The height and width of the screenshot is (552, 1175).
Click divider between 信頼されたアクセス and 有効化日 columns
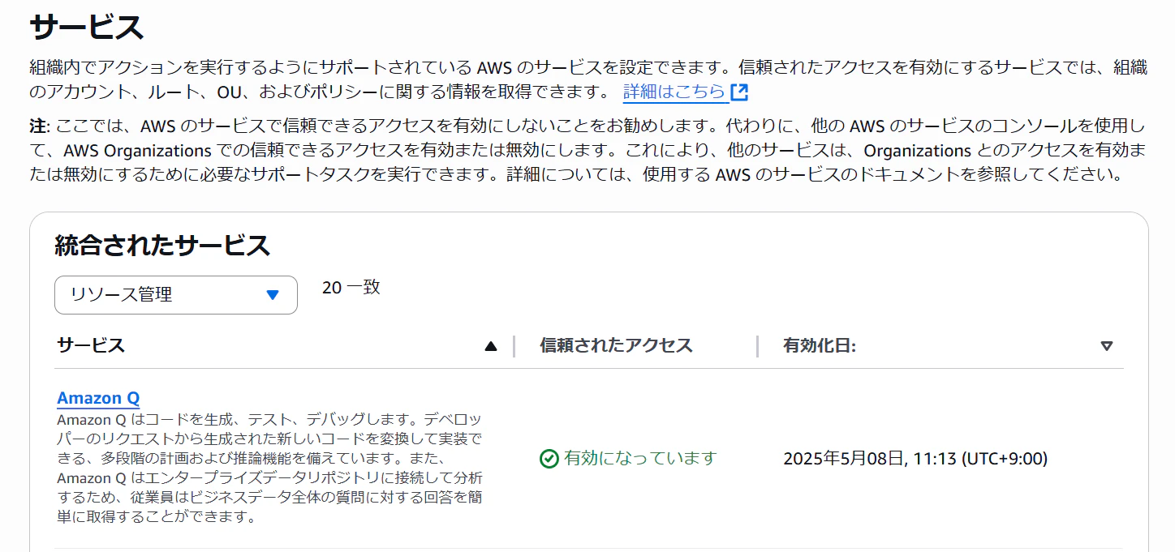(757, 346)
